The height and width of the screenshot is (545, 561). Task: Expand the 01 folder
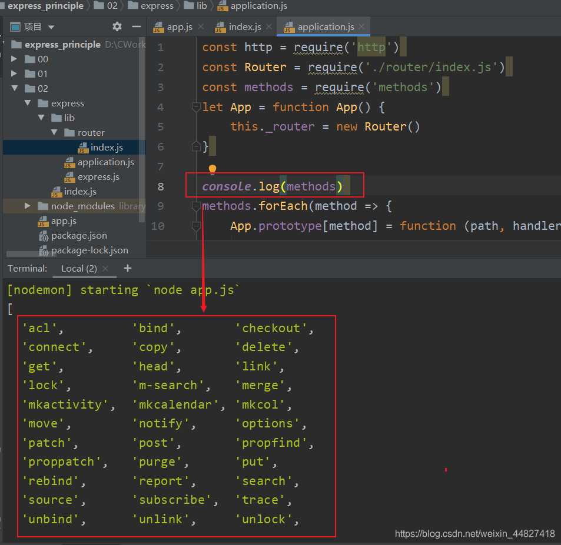(14, 73)
